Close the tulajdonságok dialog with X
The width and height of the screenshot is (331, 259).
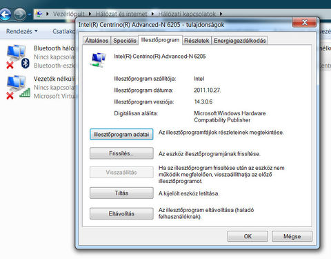pyautogui.click(x=305, y=22)
